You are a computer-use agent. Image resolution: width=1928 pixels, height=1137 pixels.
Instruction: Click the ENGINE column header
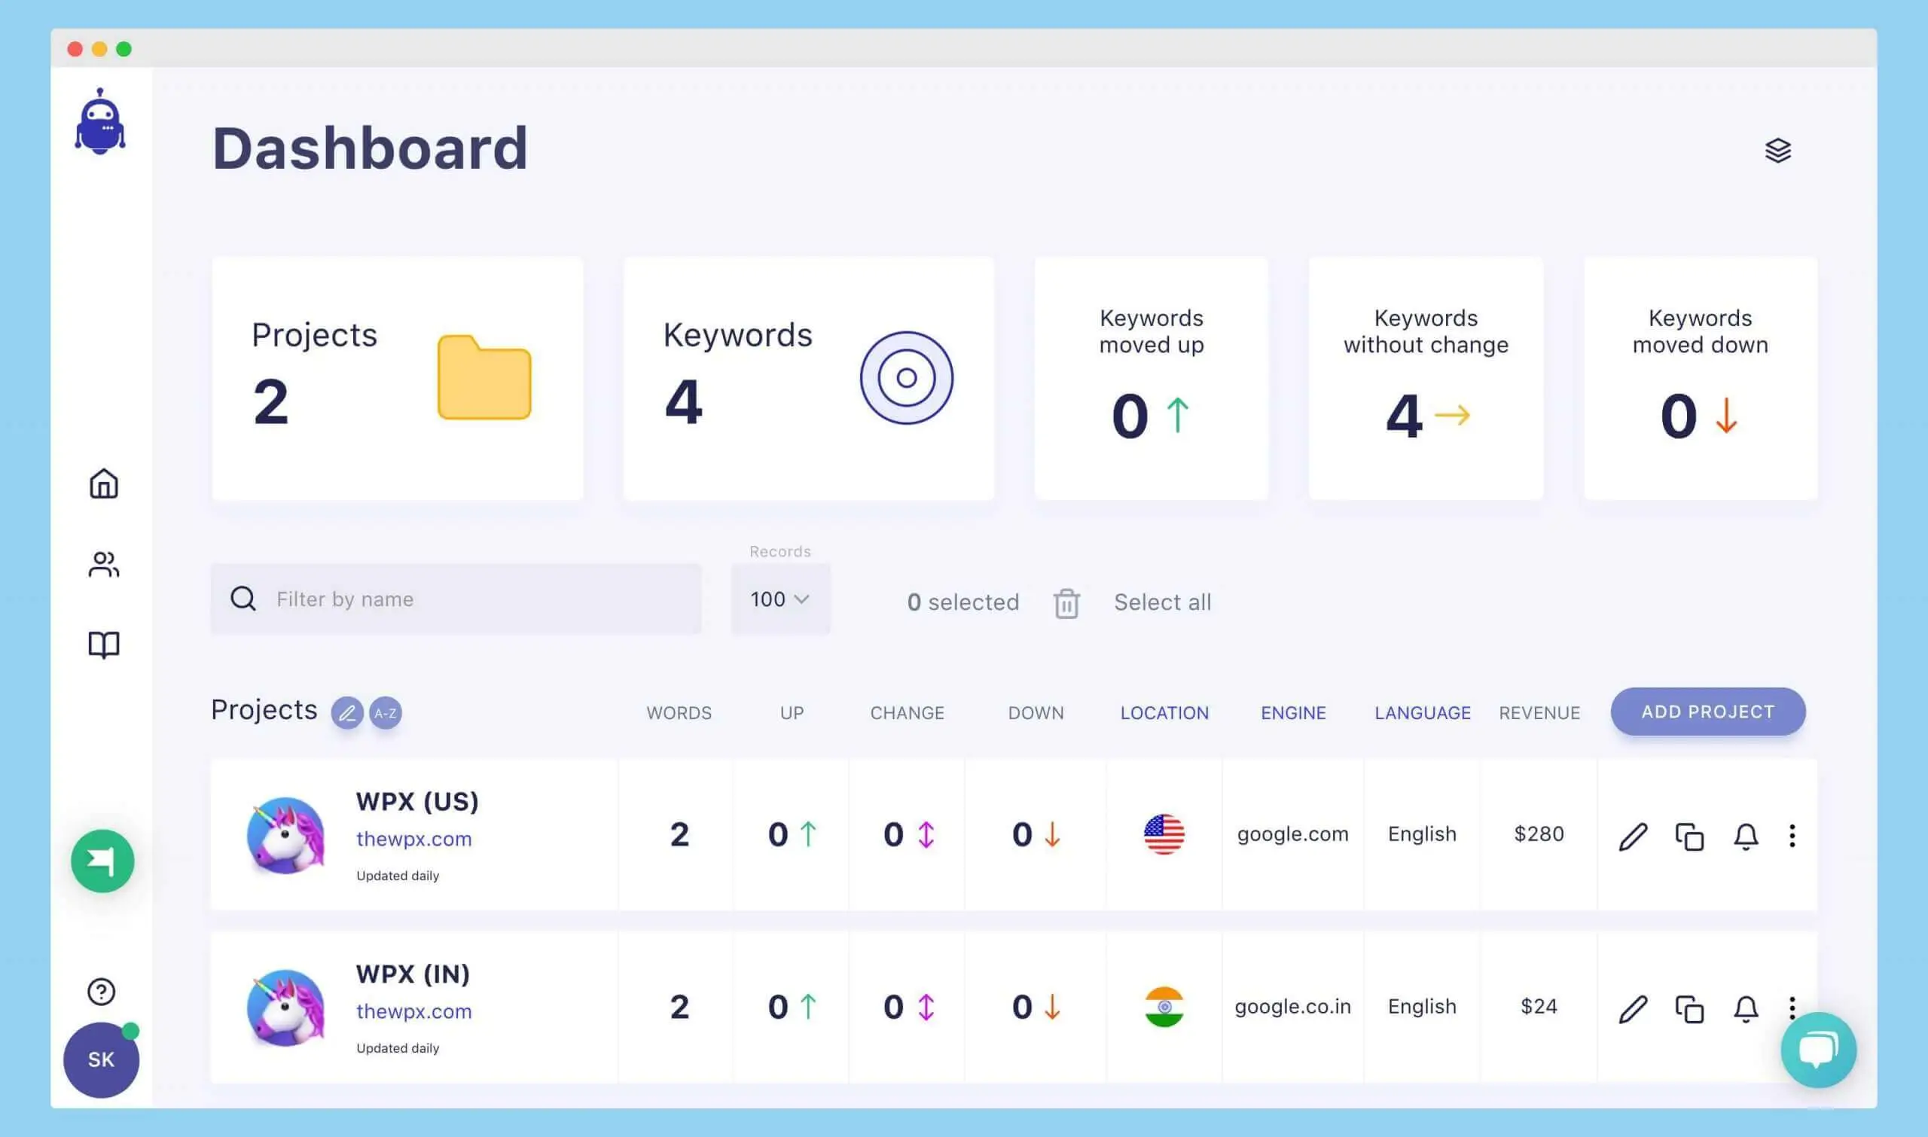click(x=1293, y=712)
